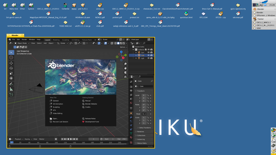Open the Object Mode dropdown
Image resolution: width=276 pixels, height=155 pixels.
pos(22,43)
